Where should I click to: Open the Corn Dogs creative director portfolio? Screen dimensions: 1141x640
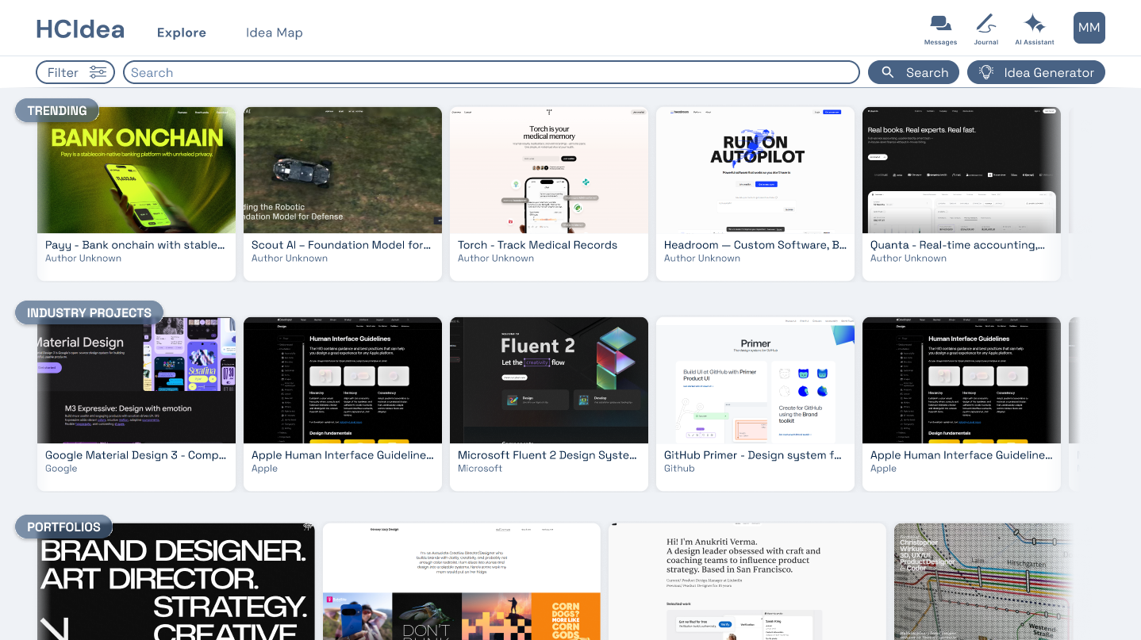point(462,581)
